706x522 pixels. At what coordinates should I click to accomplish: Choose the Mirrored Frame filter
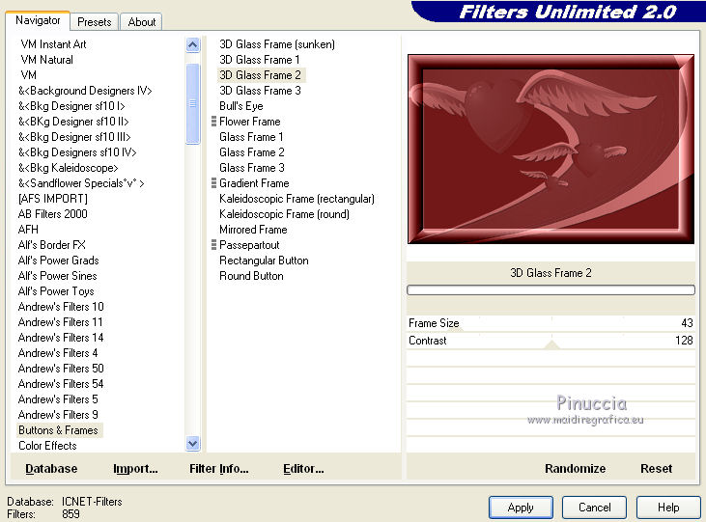click(x=253, y=230)
